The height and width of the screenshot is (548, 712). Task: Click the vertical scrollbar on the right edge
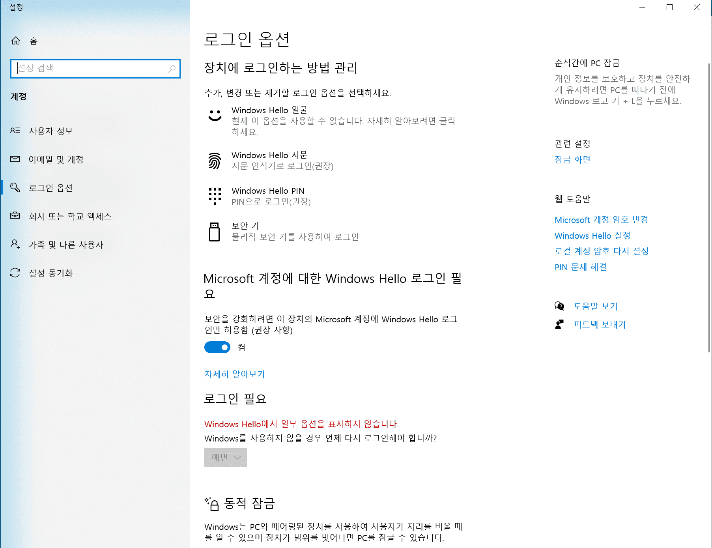709,207
